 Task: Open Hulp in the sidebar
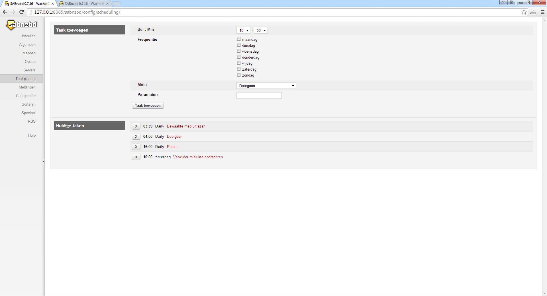pos(32,135)
